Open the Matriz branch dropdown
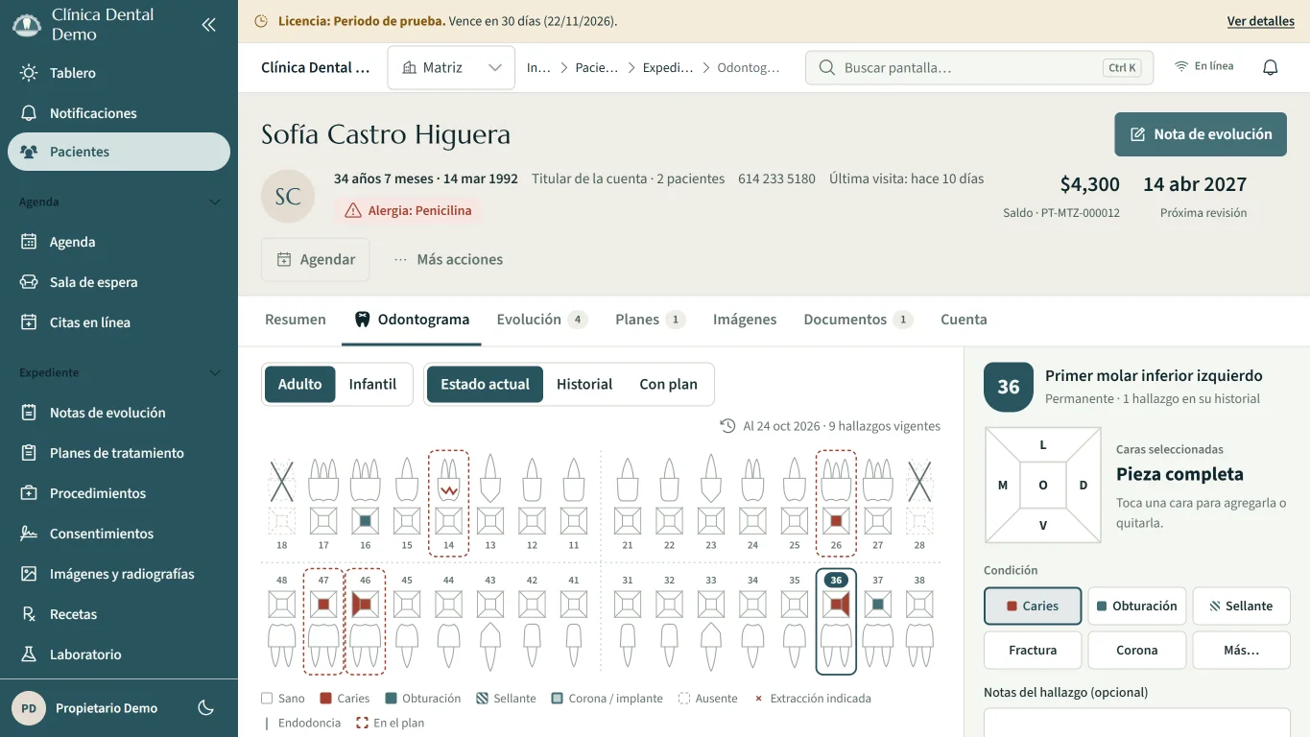Viewport: 1310px width, 737px height. click(451, 67)
